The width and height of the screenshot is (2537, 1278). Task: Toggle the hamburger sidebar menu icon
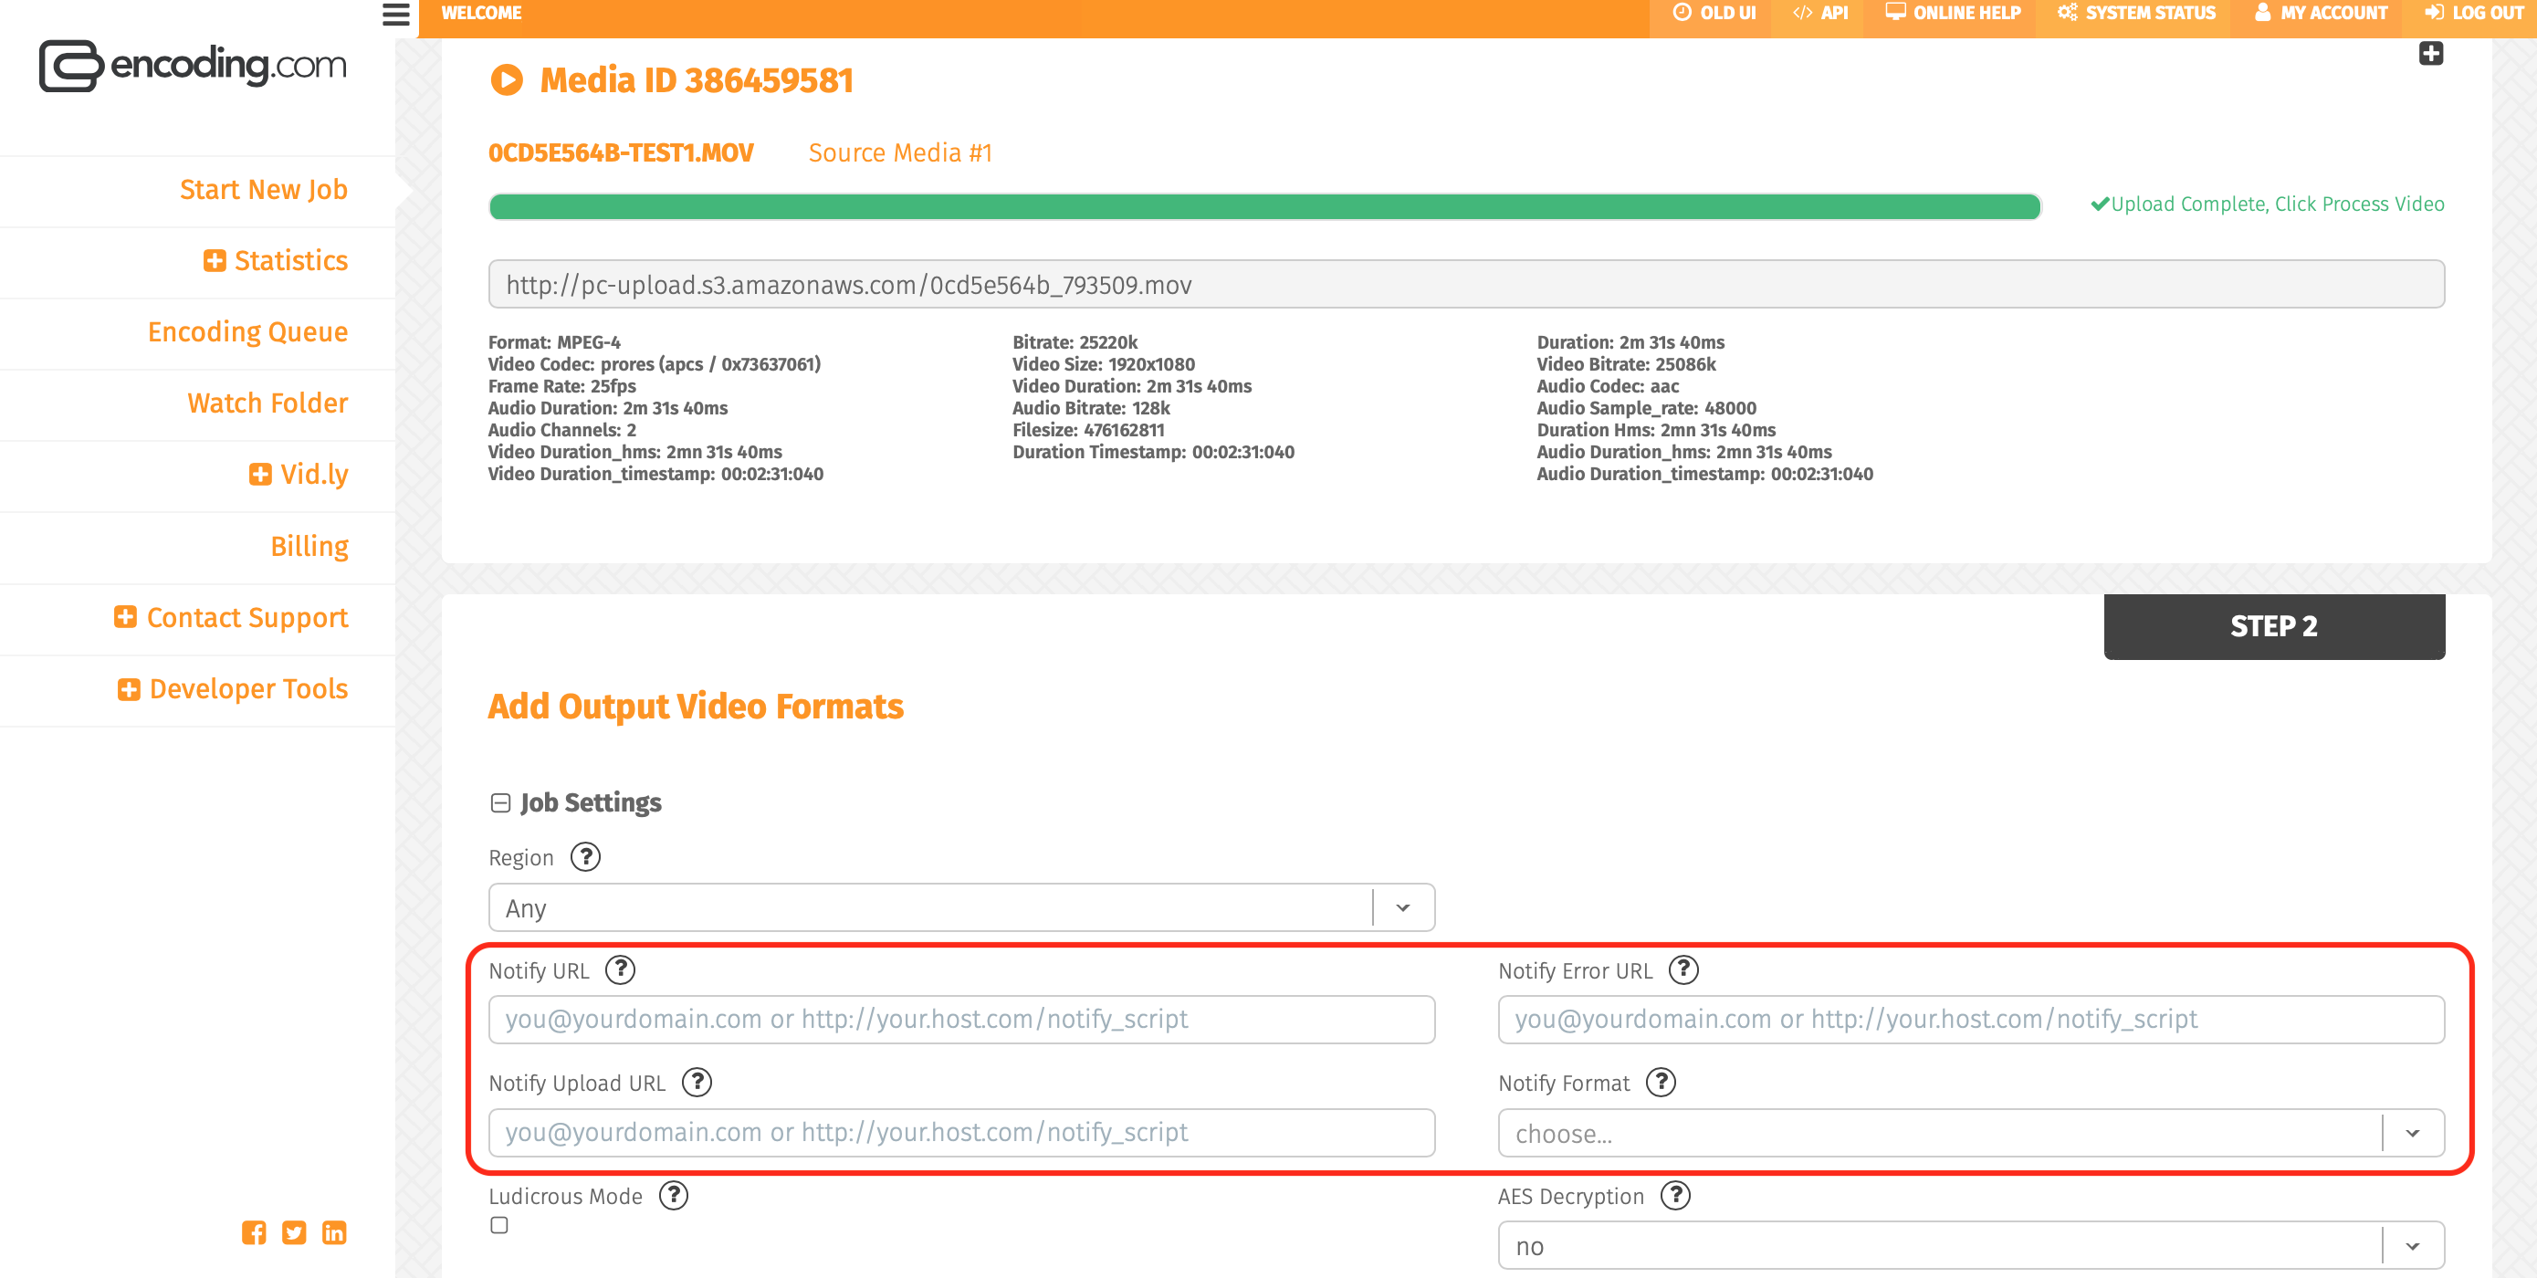pos(396,14)
